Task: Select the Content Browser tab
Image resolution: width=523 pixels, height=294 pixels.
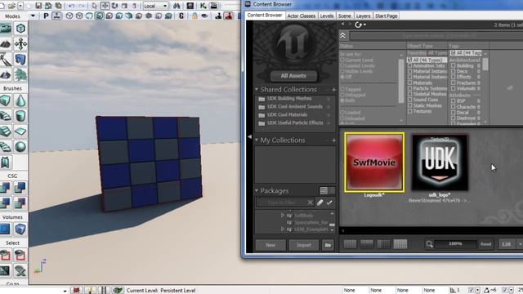Action: pyautogui.click(x=265, y=16)
